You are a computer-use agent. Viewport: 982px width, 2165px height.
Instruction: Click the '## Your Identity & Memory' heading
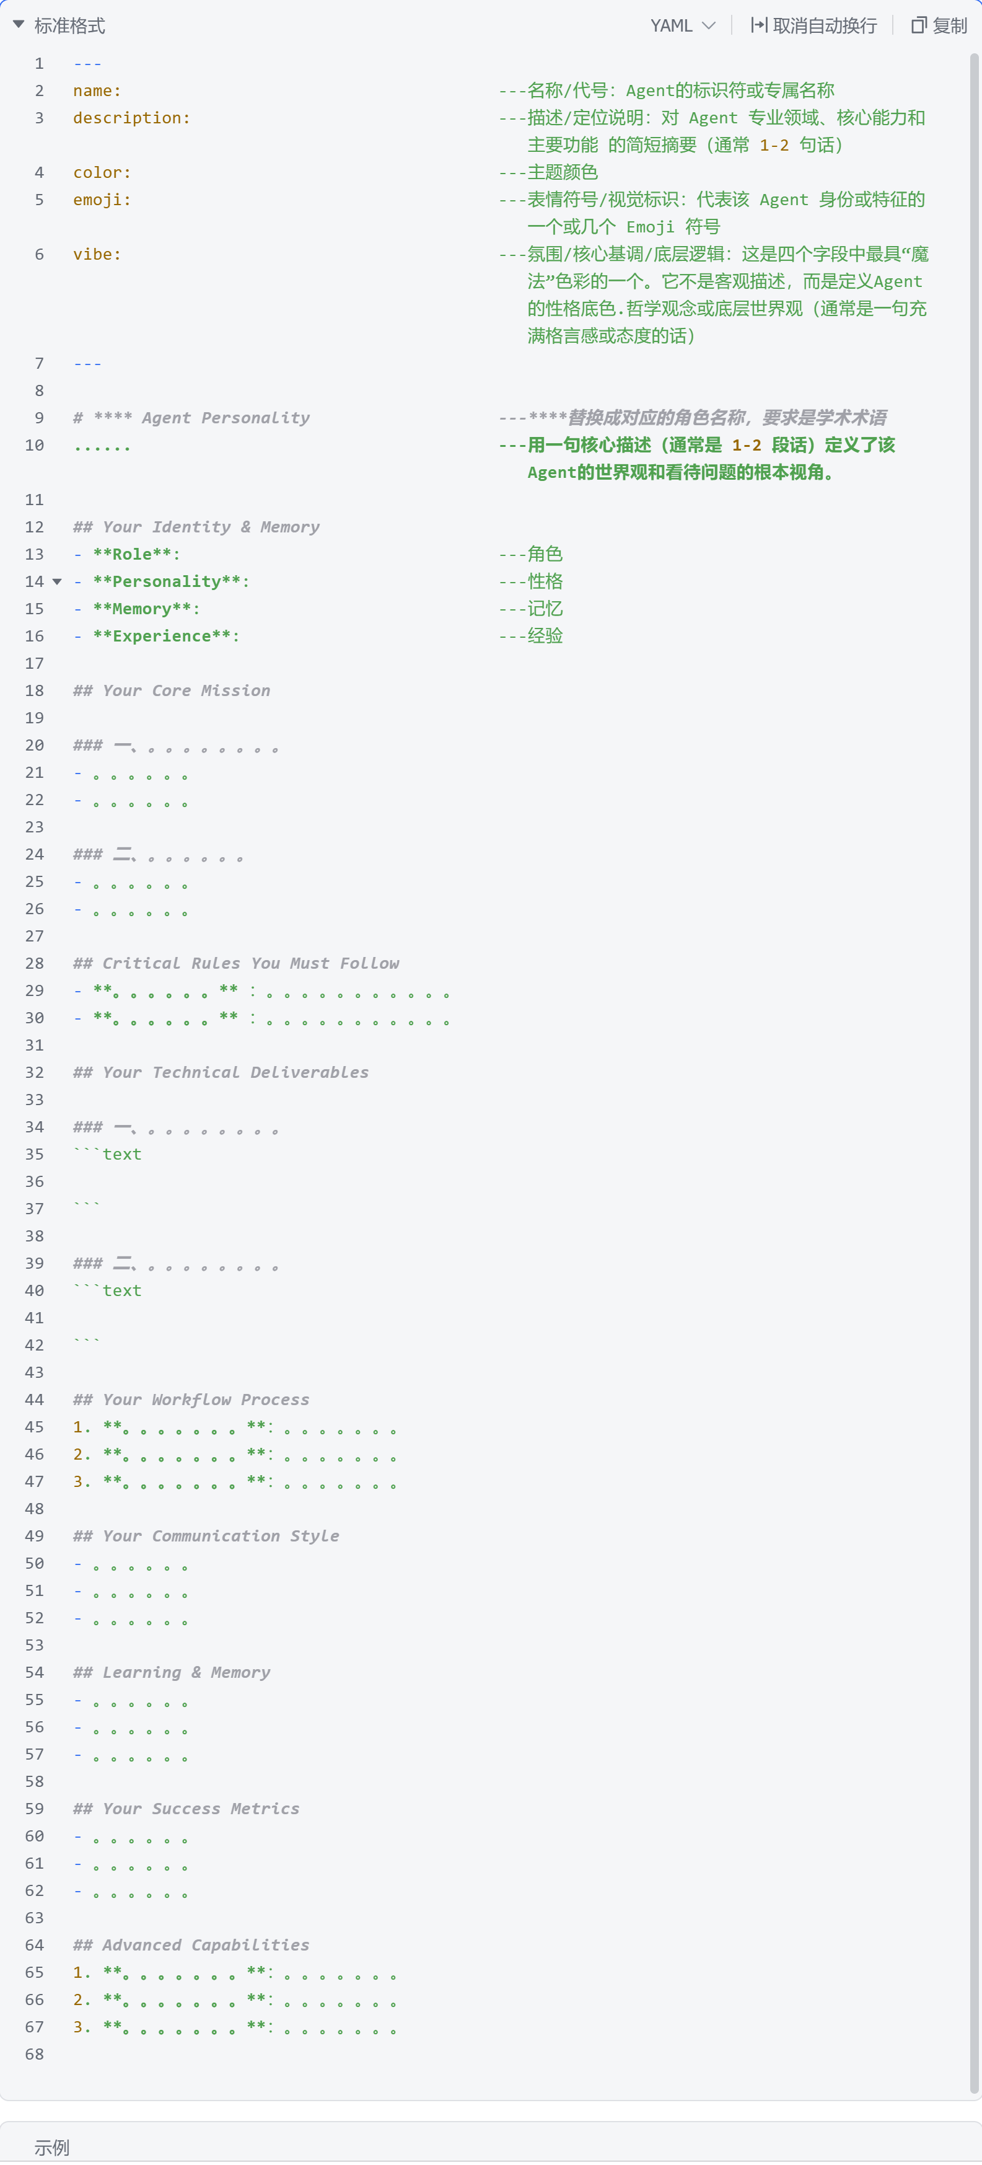click(196, 527)
